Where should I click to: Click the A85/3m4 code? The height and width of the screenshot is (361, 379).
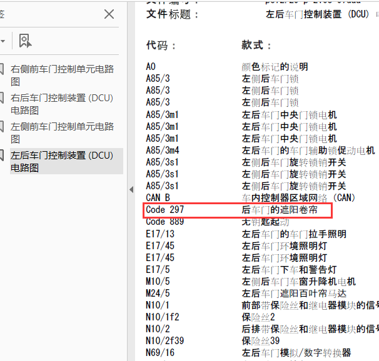(163, 150)
